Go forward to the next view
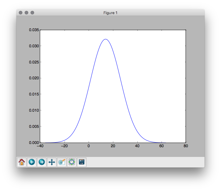This screenshot has height=191, width=221. coord(42,162)
